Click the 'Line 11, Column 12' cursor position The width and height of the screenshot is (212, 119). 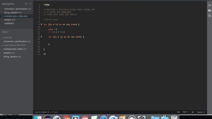(42, 112)
